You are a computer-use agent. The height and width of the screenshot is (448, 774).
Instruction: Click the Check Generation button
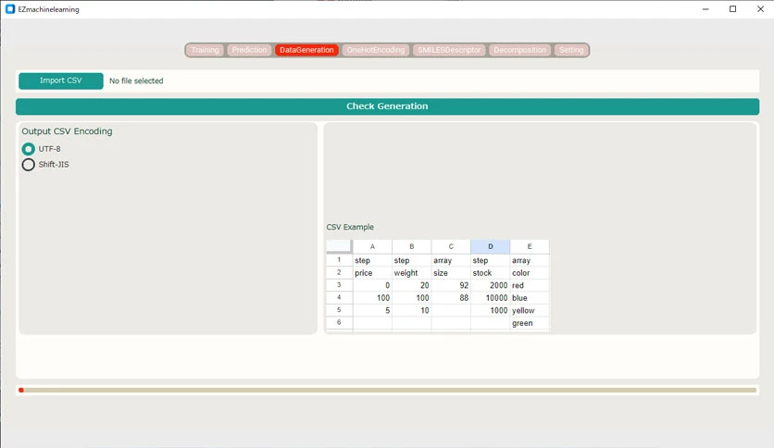coord(387,106)
